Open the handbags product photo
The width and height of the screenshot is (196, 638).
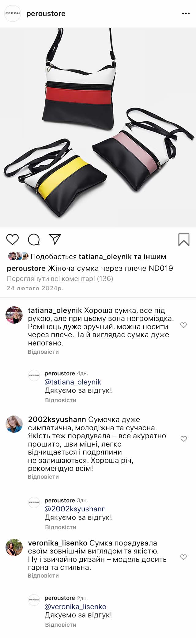tap(98, 128)
